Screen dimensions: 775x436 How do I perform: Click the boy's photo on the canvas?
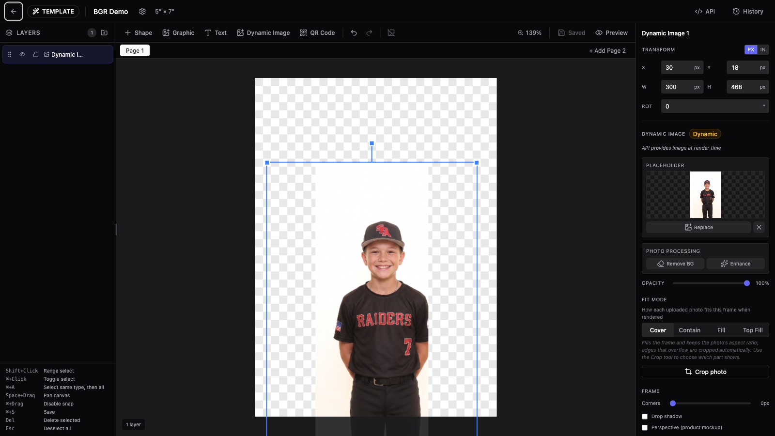pyautogui.click(x=372, y=299)
